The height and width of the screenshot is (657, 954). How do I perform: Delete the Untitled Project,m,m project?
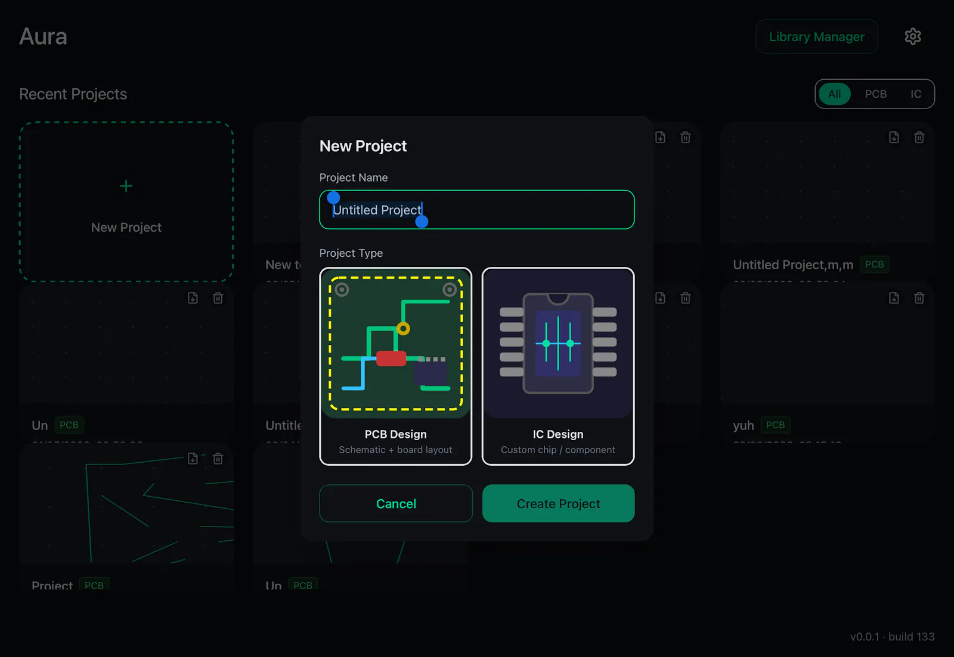[919, 138]
